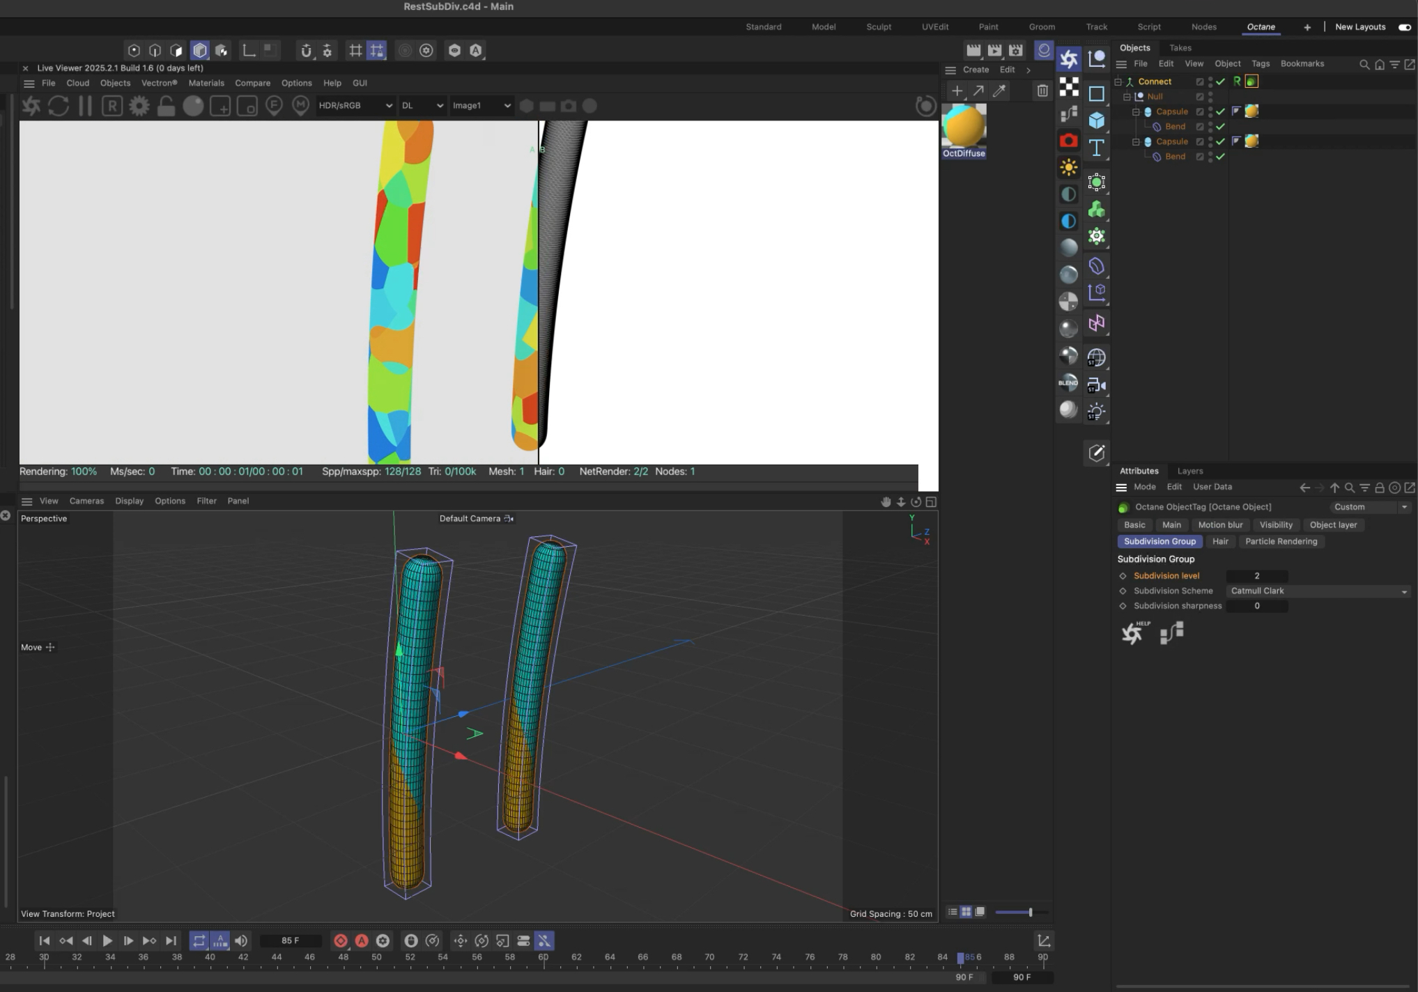Viewport: 1418px width, 992px height.
Task: Click the Octane pause render icon
Action: click(85, 106)
